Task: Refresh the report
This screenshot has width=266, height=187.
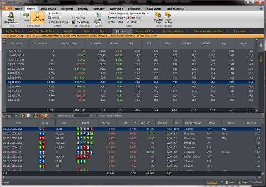Action: pyautogui.click(x=132, y=22)
